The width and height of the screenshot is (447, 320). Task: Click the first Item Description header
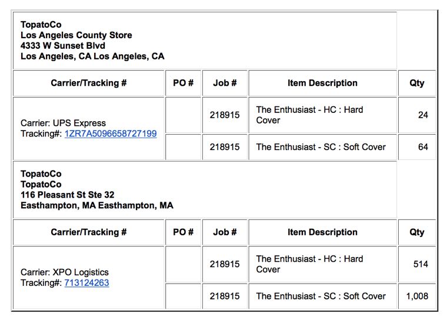point(323,83)
